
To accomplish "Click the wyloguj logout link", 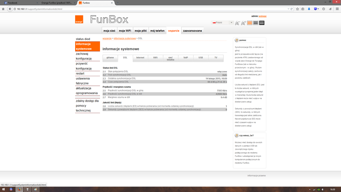I will point(262,16).
